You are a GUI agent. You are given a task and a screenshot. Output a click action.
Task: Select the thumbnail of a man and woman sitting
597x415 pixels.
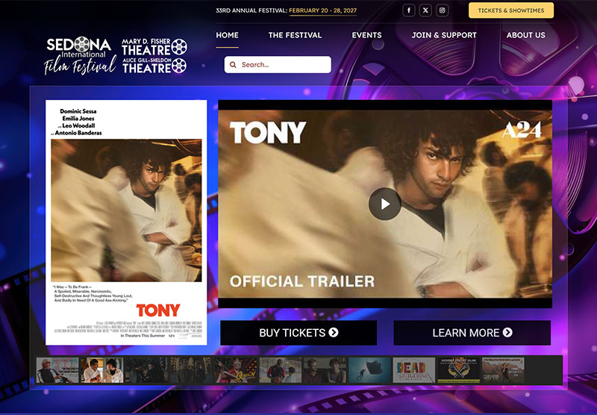click(325, 370)
